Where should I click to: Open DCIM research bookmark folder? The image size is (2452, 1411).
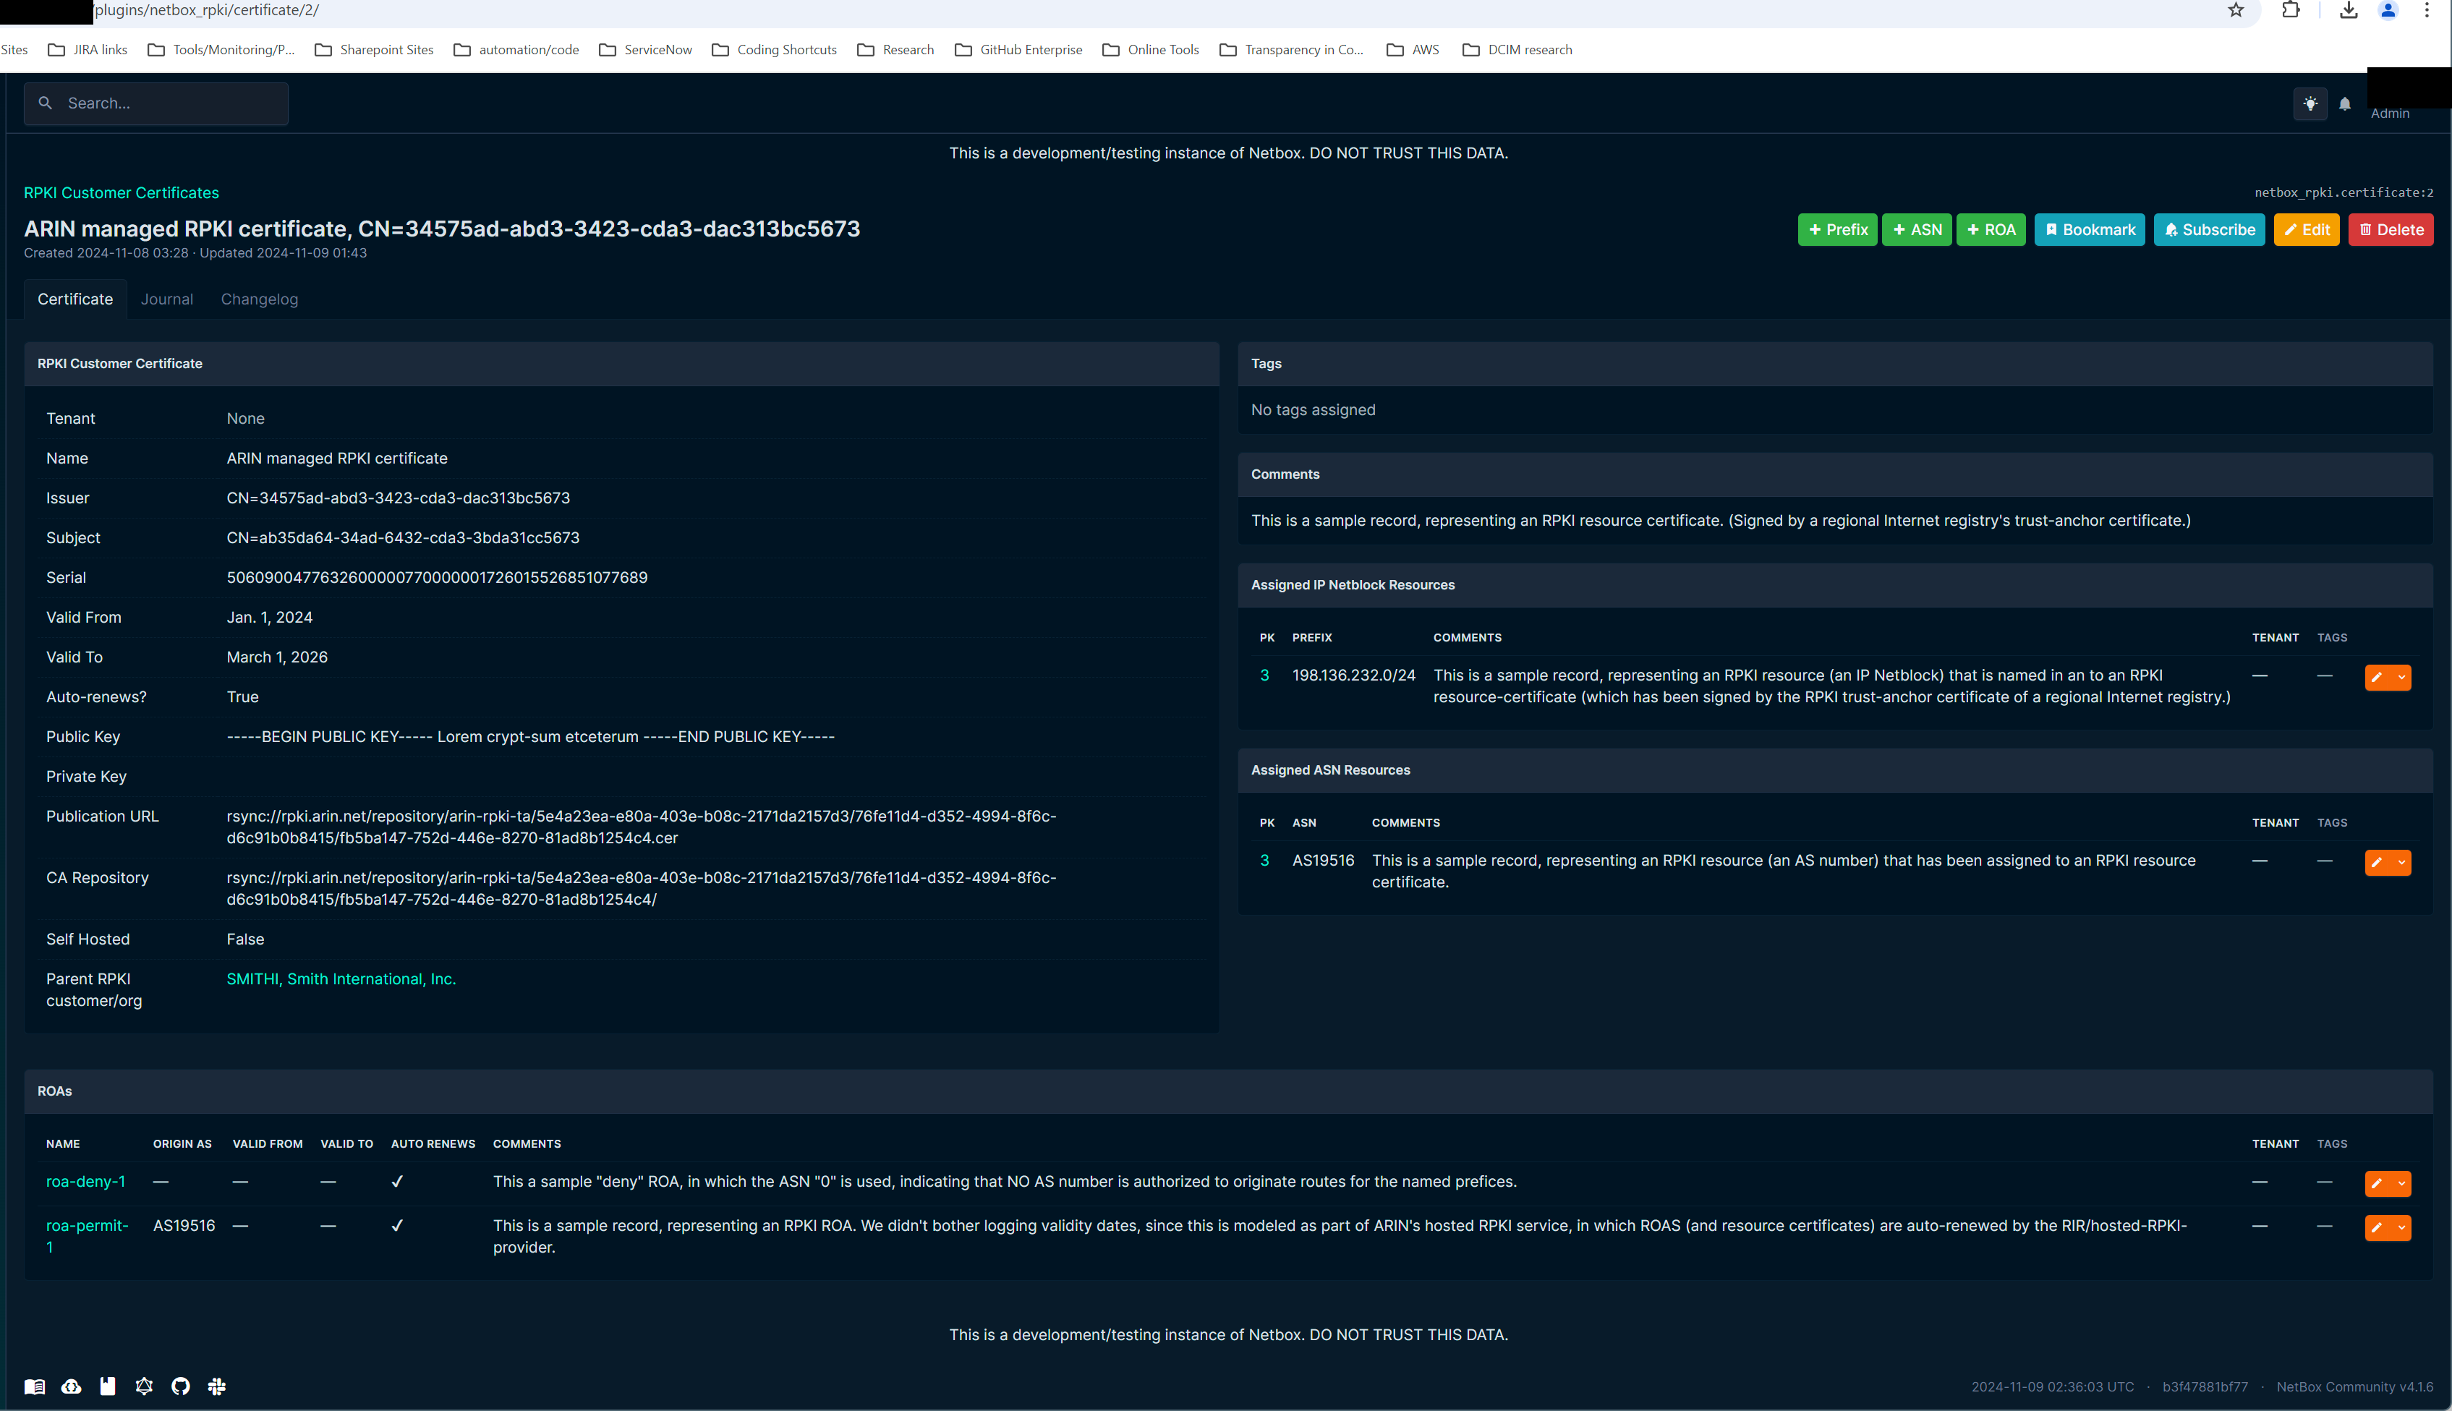(x=1517, y=49)
